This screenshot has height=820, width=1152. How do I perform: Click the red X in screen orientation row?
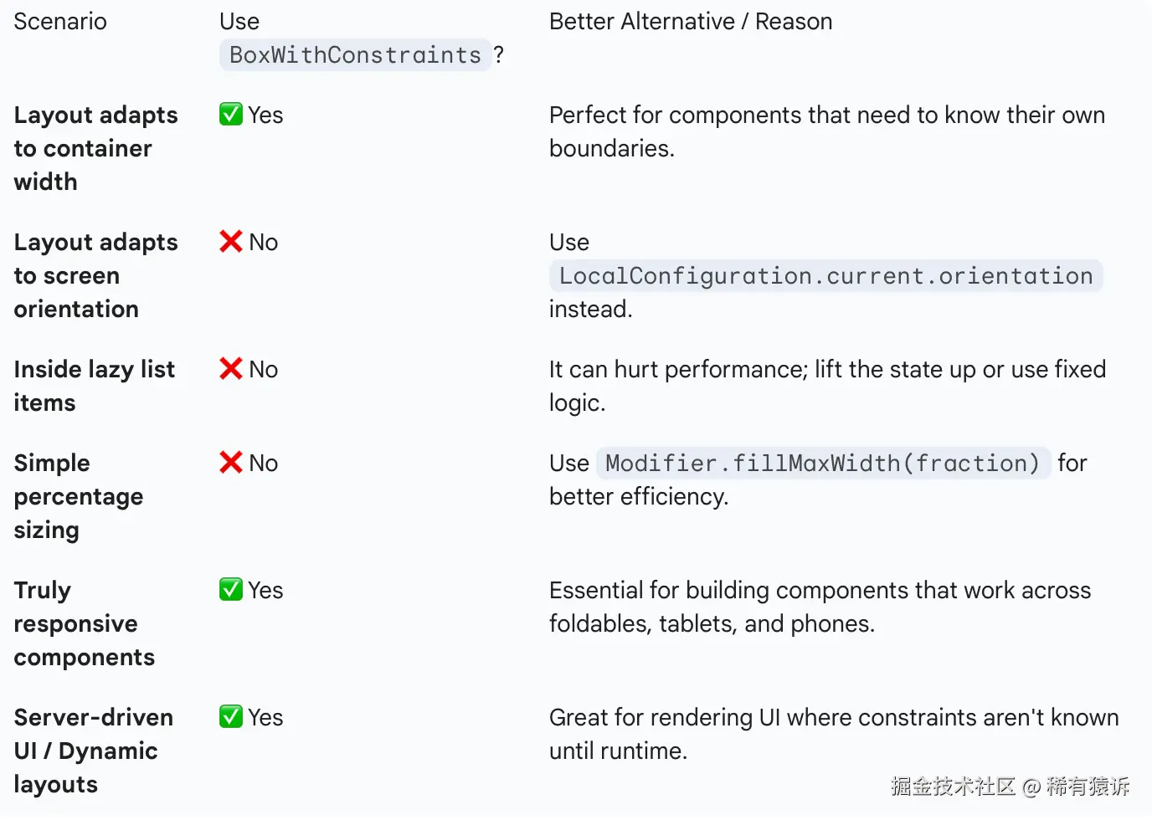pyautogui.click(x=231, y=242)
